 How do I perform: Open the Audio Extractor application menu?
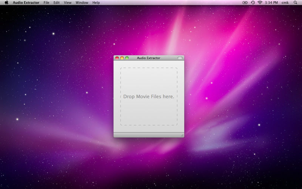click(26, 3)
